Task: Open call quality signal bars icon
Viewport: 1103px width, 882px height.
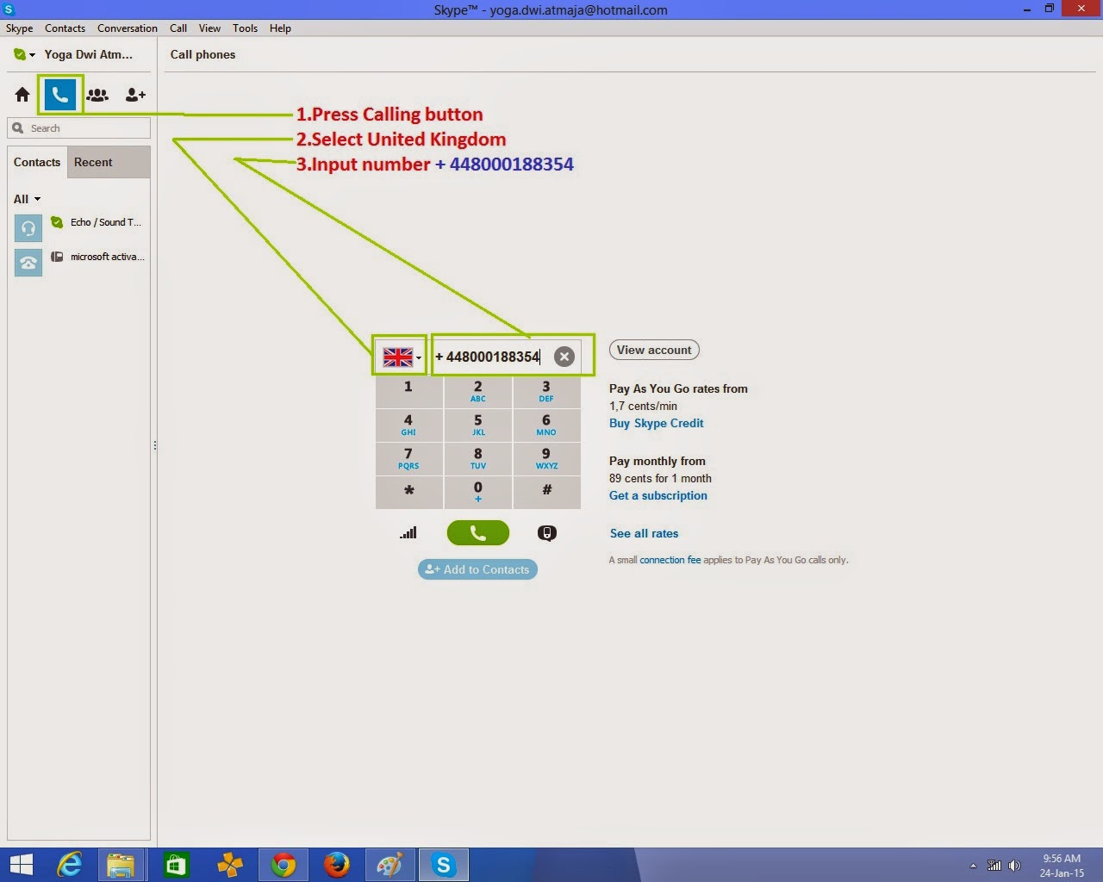Action: point(408,533)
